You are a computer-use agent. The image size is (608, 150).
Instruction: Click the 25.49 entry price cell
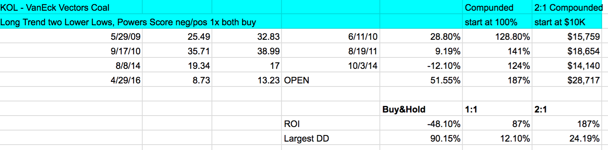(x=177, y=37)
